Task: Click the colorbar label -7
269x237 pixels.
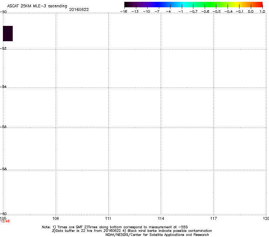Action: [157, 12]
